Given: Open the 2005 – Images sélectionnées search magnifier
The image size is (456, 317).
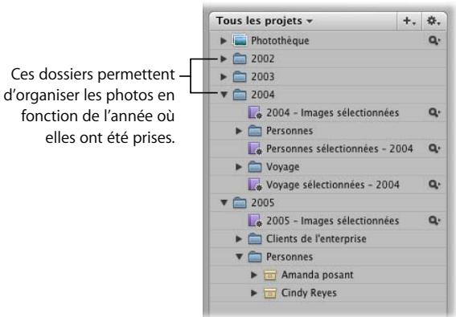Looking at the screenshot, I should (x=434, y=221).
